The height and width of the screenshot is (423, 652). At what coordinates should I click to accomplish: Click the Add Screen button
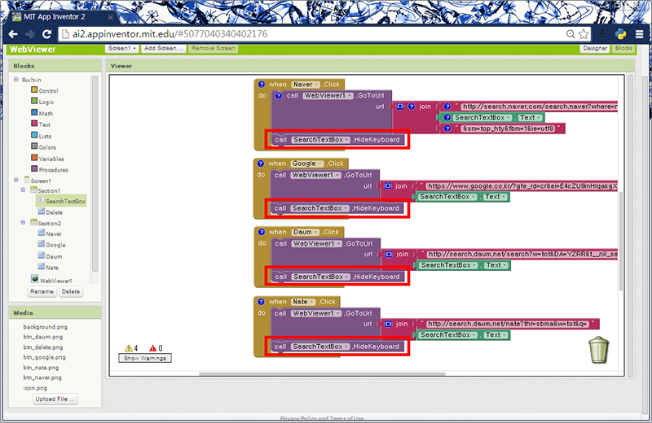(164, 49)
